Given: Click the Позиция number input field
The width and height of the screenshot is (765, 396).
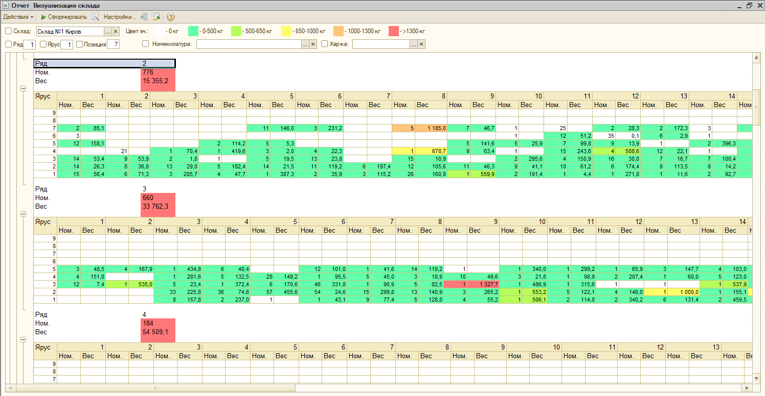Looking at the screenshot, I should [113, 44].
